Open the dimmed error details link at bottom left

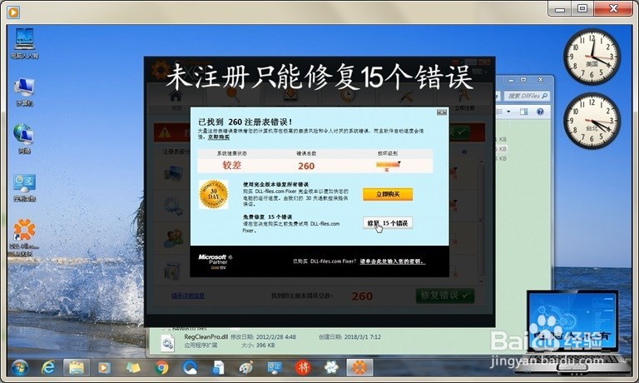coord(188,296)
